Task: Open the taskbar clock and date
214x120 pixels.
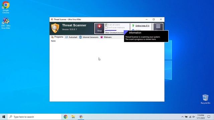Action: (x=201, y=117)
